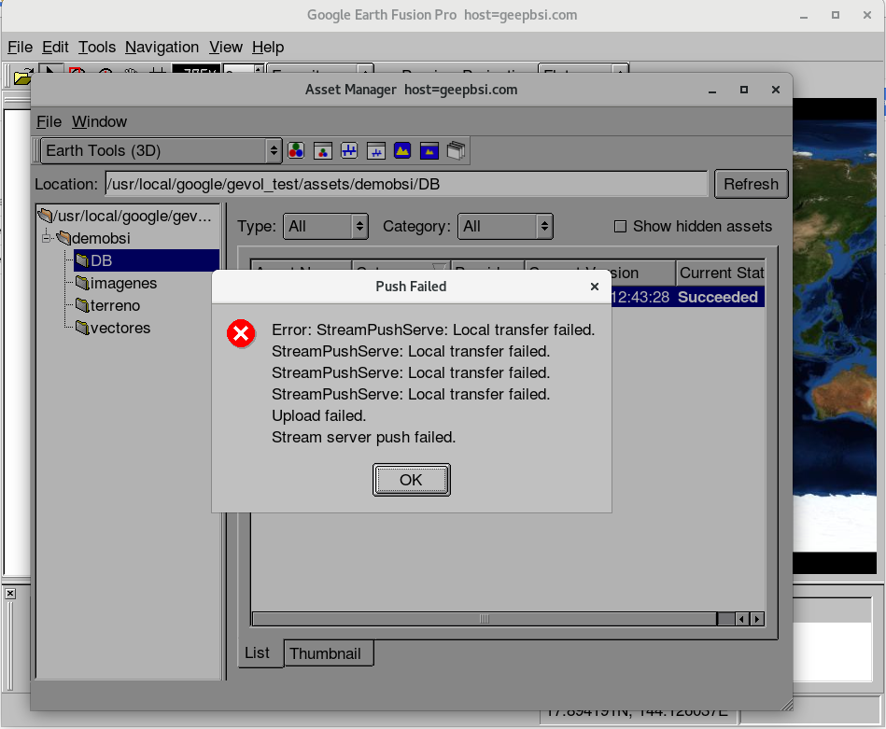Select the imagenes folder
The image size is (886, 729).
coord(123,283)
